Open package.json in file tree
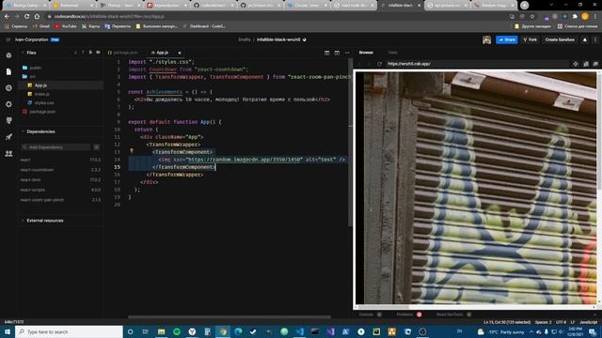This screenshot has width=602, height=338. (x=42, y=112)
